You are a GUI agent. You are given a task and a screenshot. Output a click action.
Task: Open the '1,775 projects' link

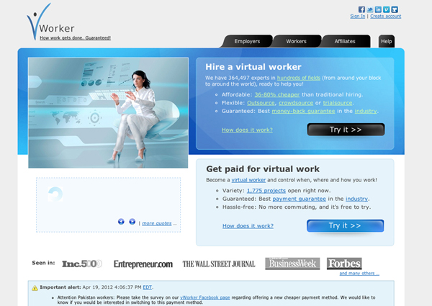266,191
